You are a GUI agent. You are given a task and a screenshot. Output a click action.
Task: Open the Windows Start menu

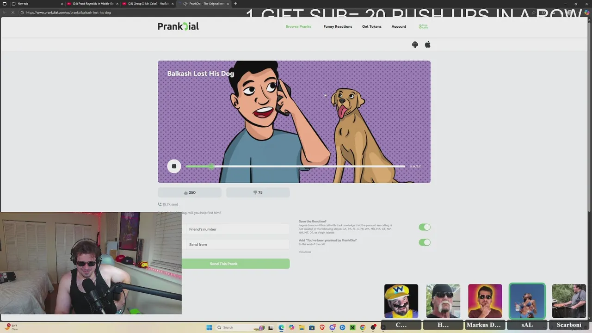[x=209, y=327]
